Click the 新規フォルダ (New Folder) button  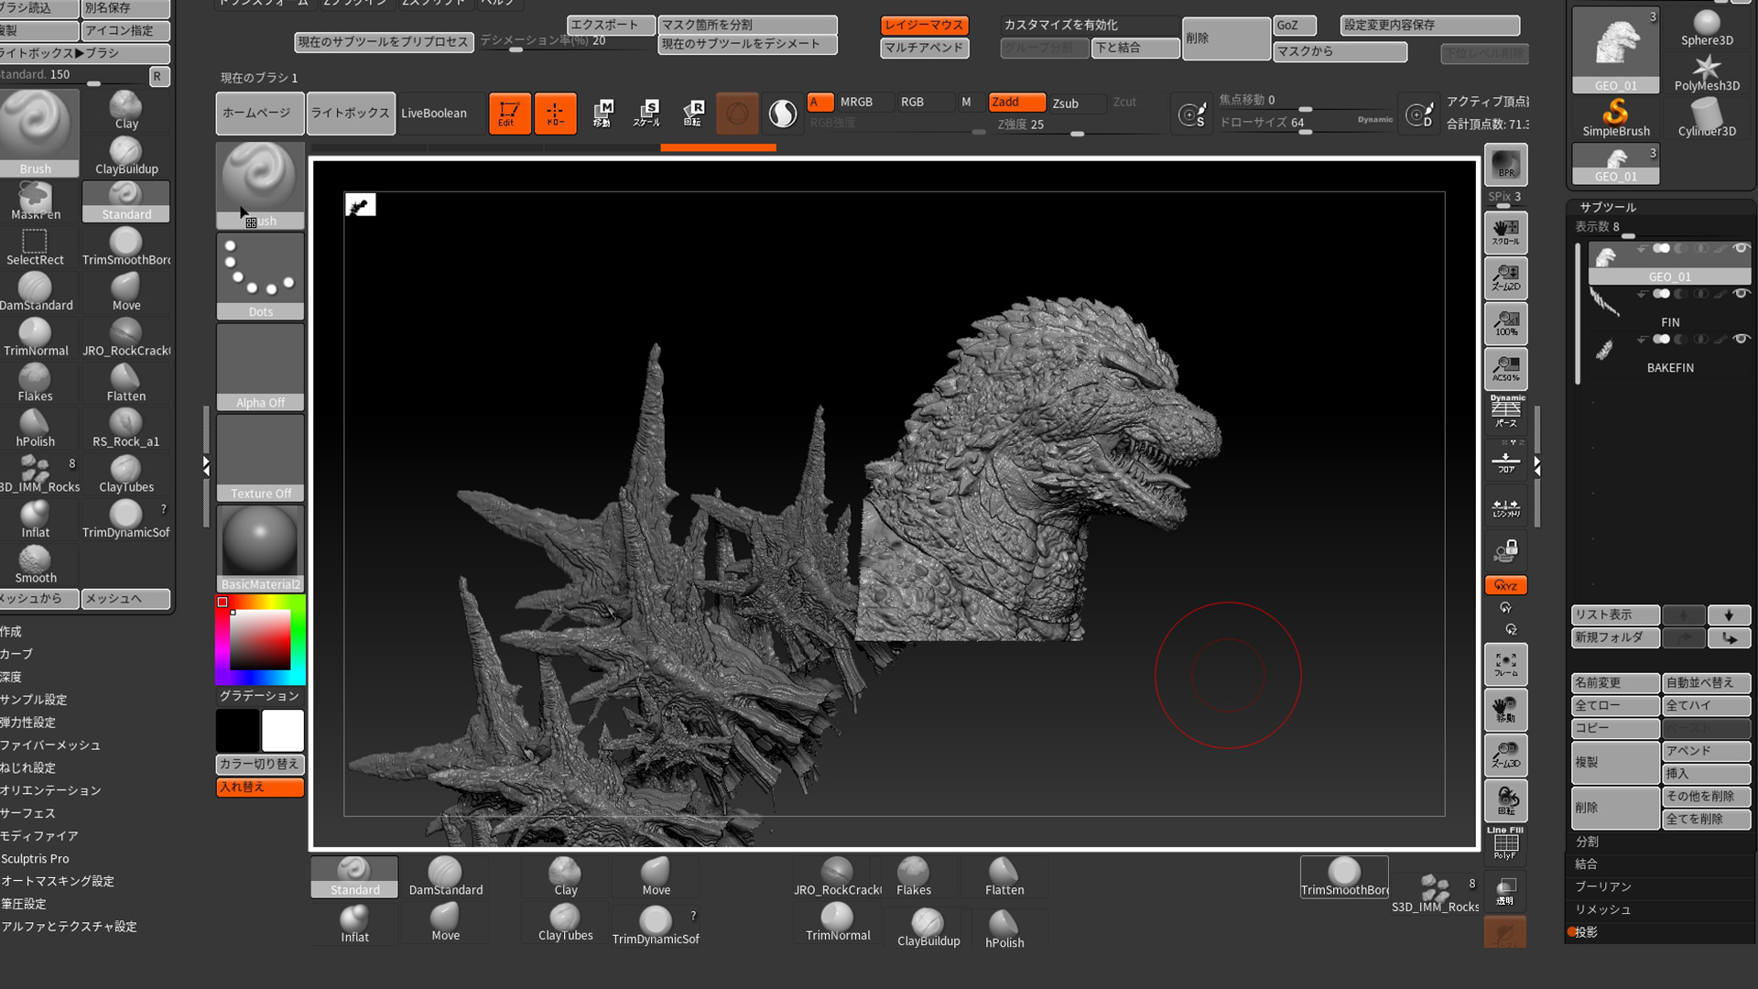(x=1614, y=637)
